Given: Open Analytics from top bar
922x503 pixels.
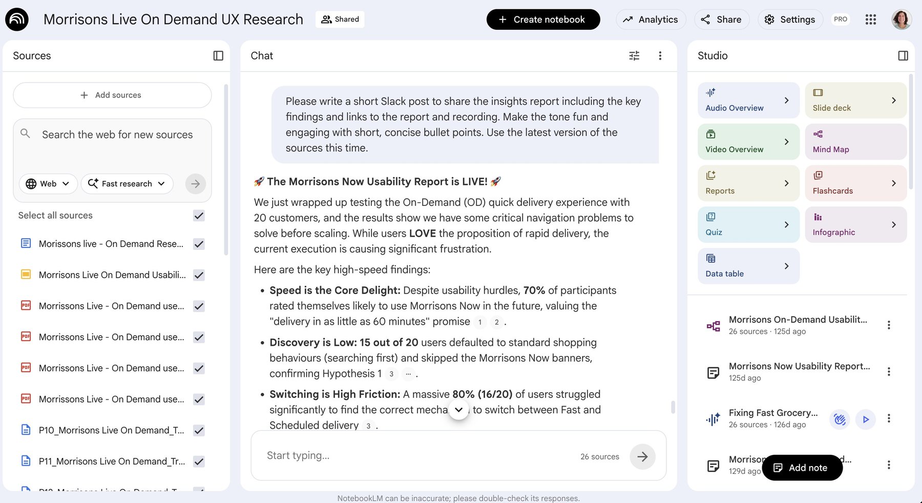Looking at the screenshot, I should [x=651, y=19].
